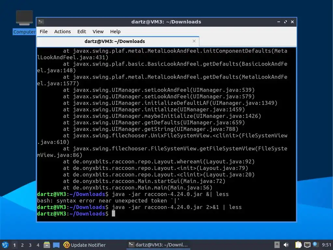
Task: Click the show desktop panel icon
Action: click(x=56, y=245)
